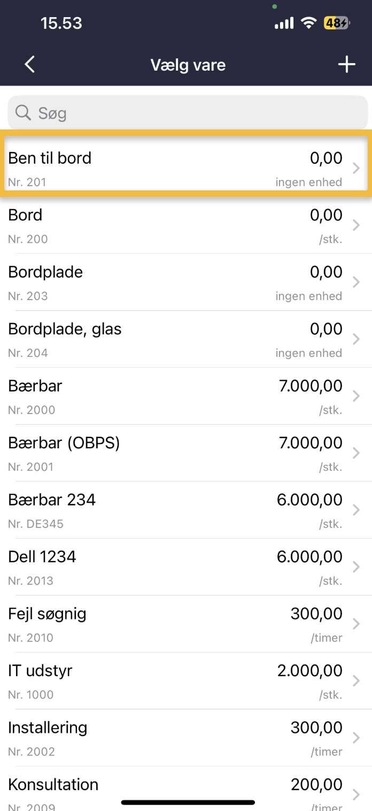
Task: Tap the cellular signal bars icon
Action: point(284,23)
